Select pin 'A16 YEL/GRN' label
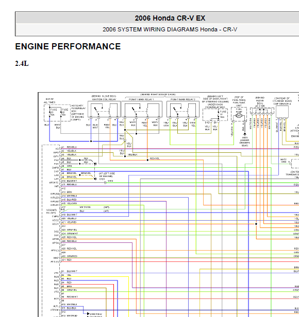This screenshot has height=317, width=299. pos(69,203)
